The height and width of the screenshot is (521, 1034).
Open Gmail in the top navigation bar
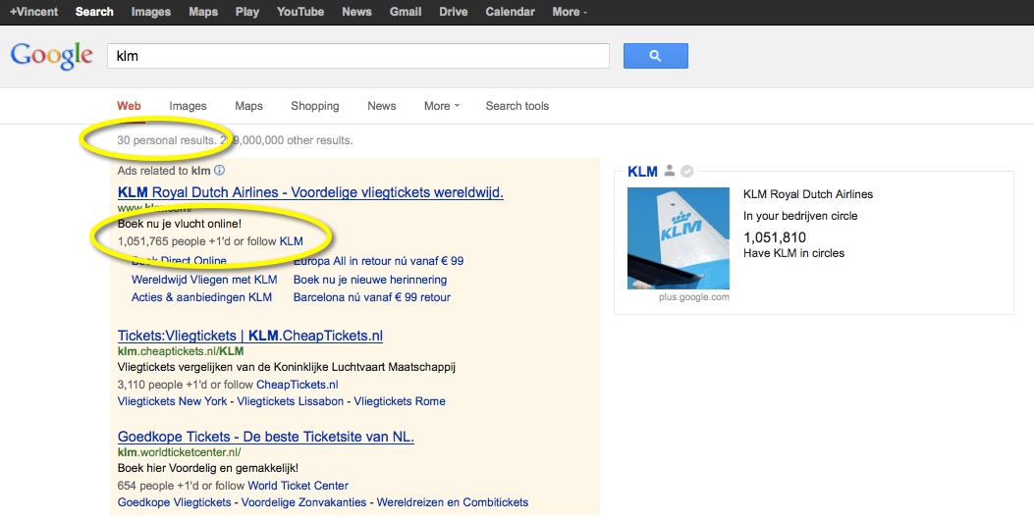(x=405, y=12)
